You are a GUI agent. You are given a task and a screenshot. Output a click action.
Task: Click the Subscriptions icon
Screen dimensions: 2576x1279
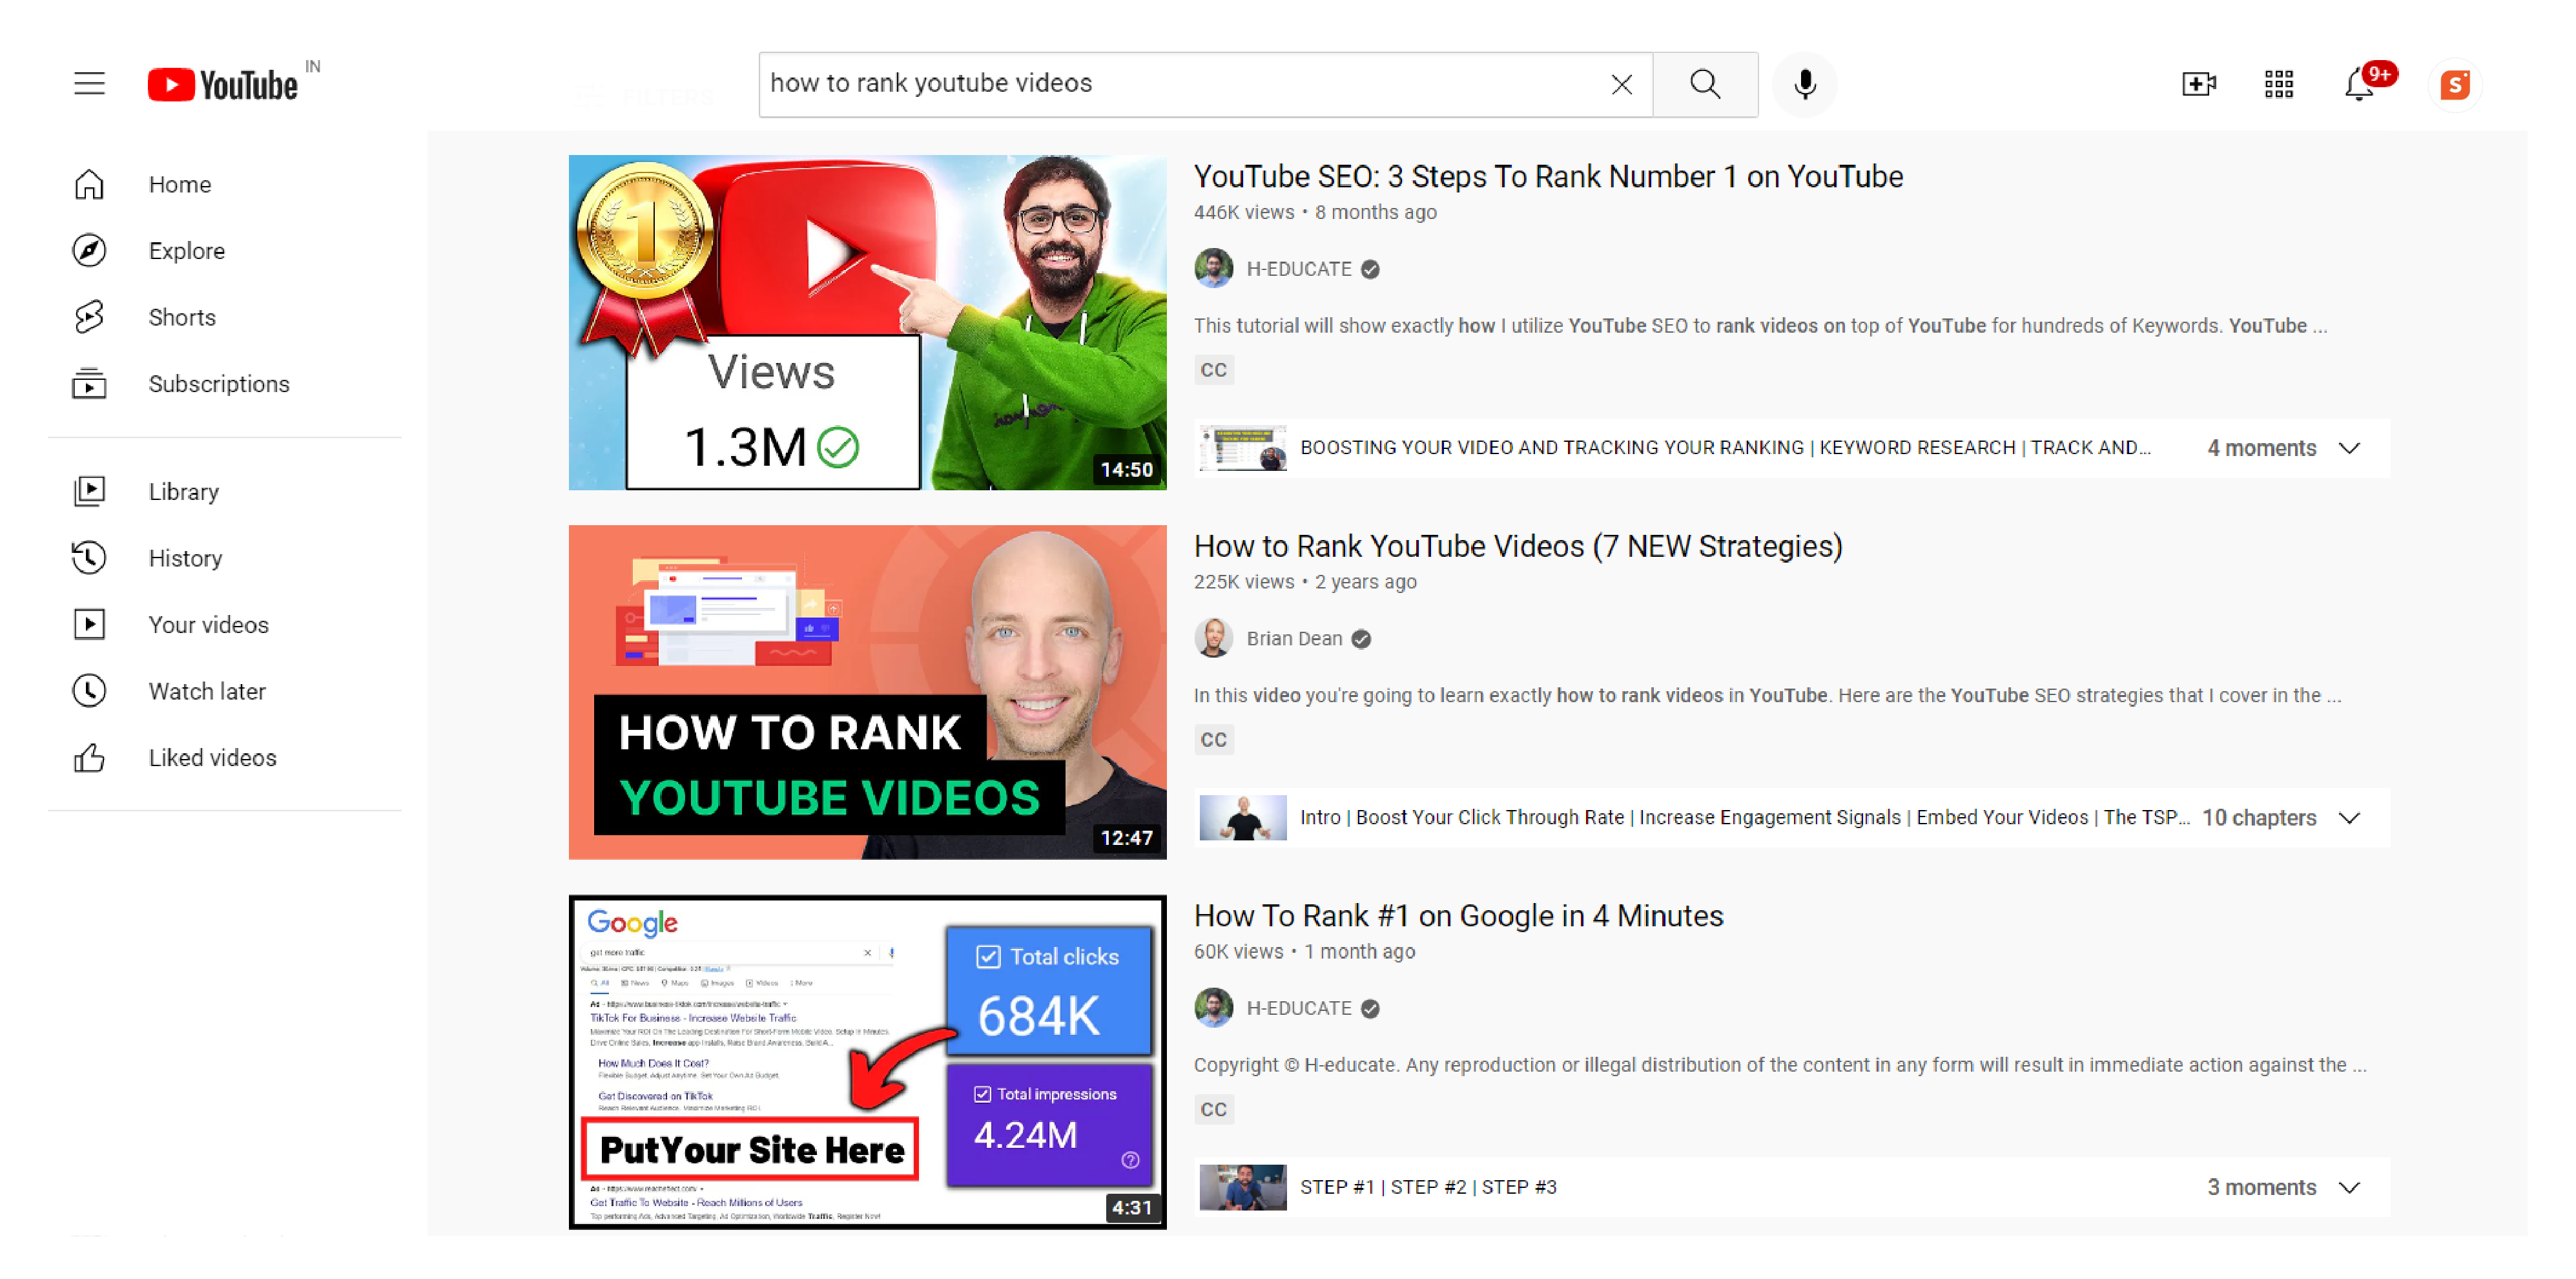(89, 384)
